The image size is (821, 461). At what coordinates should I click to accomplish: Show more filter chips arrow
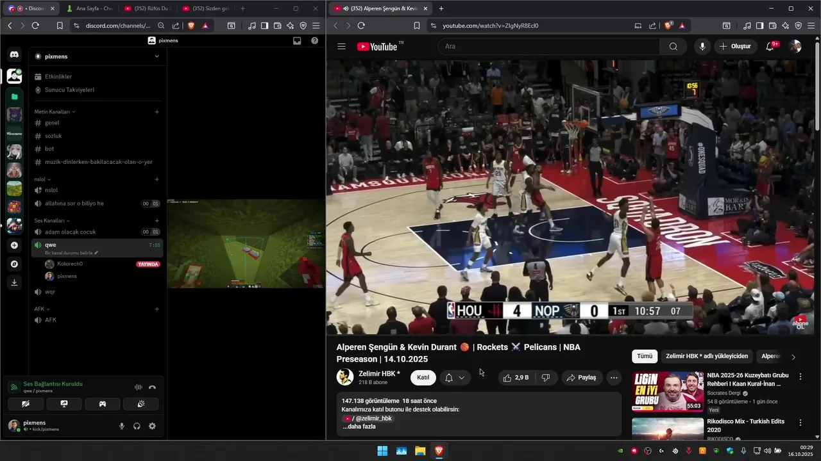click(x=793, y=357)
